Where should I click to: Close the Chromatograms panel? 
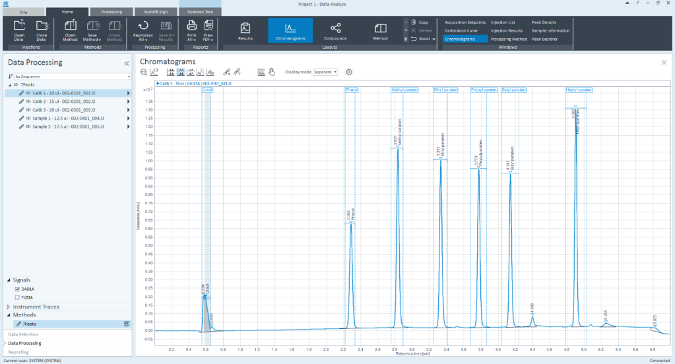(664, 63)
